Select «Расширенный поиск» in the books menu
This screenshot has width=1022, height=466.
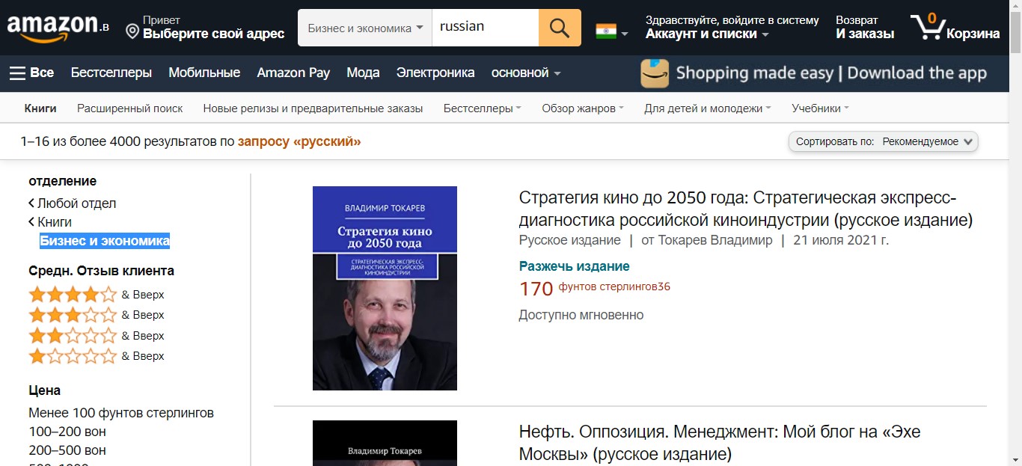point(130,108)
